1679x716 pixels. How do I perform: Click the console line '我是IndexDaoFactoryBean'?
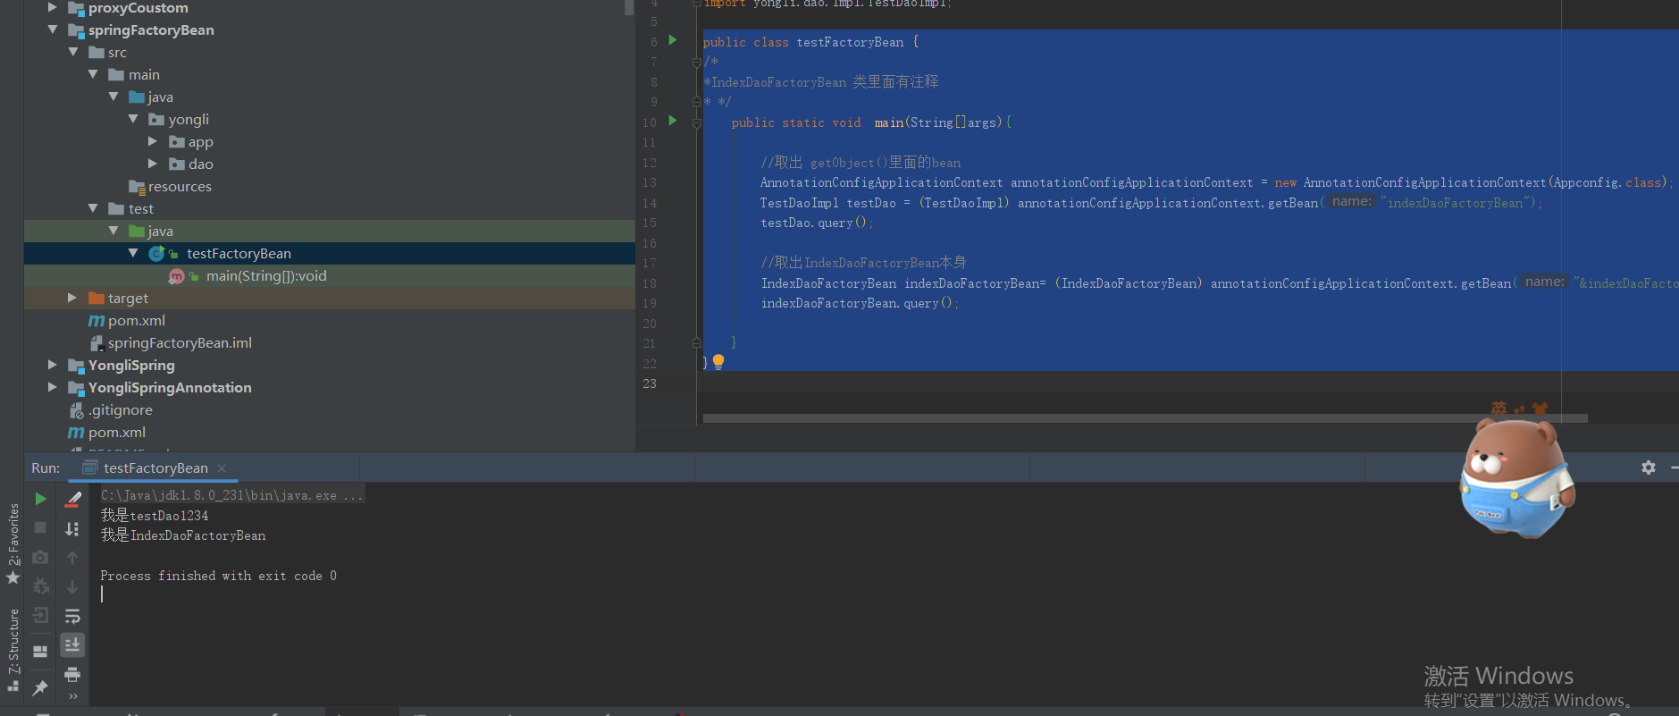click(x=183, y=535)
